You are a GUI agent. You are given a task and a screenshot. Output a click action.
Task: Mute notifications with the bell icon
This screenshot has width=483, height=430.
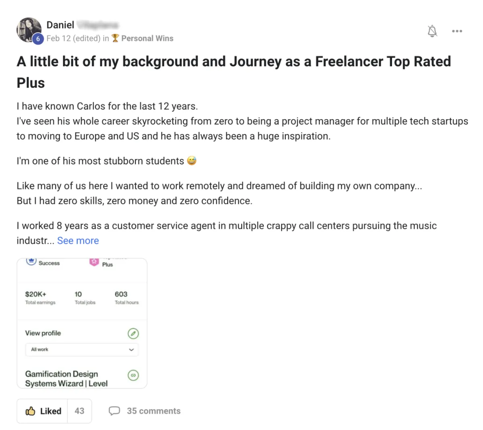click(x=432, y=31)
